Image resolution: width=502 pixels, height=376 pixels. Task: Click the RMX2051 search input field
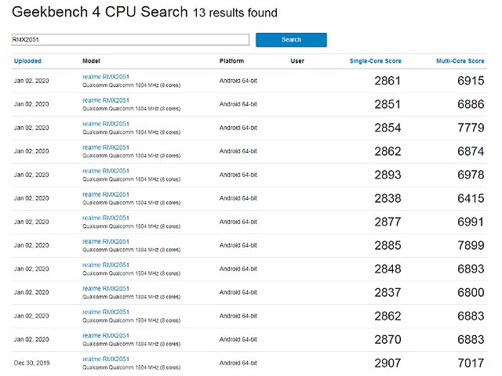(x=130, y=39)
